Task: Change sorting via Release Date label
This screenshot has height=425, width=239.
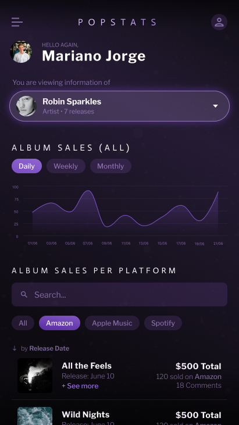Action: 49,348
